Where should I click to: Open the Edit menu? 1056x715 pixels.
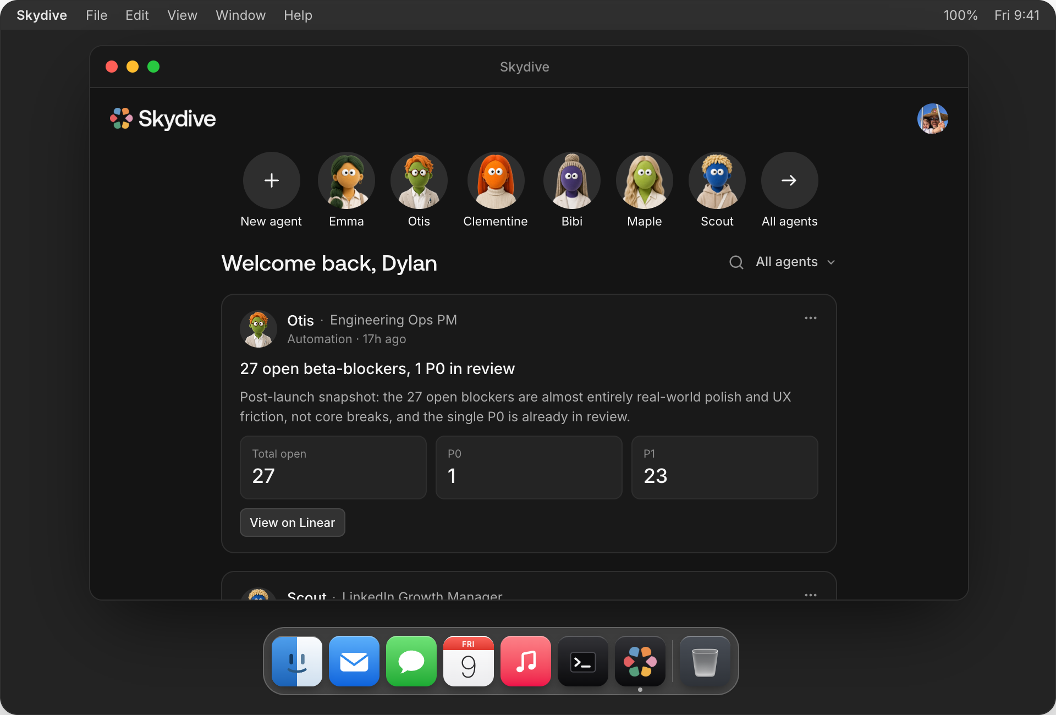click(137, 15)
